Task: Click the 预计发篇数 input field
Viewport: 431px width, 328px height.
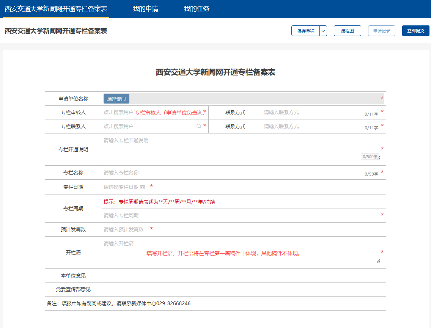Action: pyautogui.click(x=125, y=229)
